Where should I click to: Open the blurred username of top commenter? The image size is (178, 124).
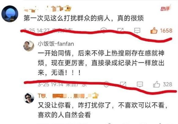(48, 9)
